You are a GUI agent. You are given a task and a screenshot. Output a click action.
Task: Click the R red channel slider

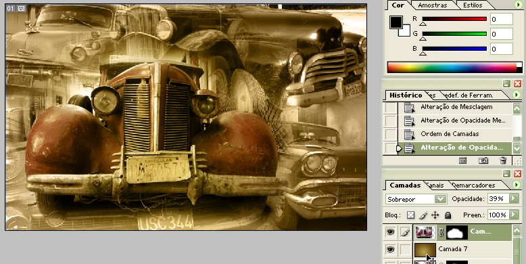point(454,19)
